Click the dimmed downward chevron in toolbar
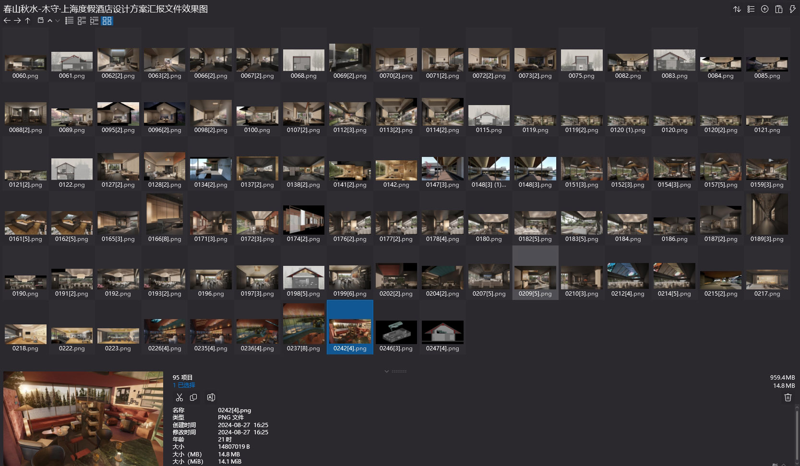This screenshot has width=800, height=466. pos(58,21)
